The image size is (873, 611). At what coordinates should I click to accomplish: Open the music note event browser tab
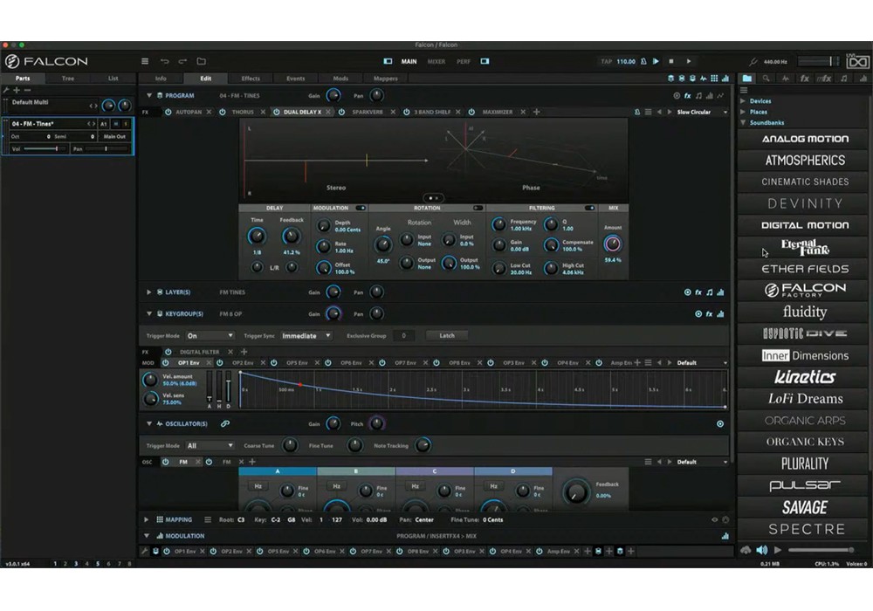[844, 79]
